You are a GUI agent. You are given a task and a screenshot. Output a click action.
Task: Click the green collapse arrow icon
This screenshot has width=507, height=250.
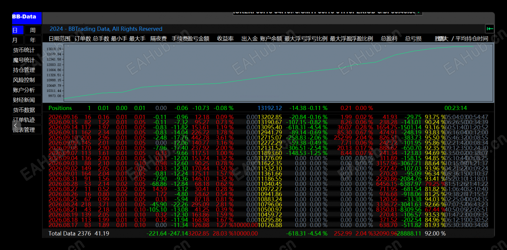490,29
